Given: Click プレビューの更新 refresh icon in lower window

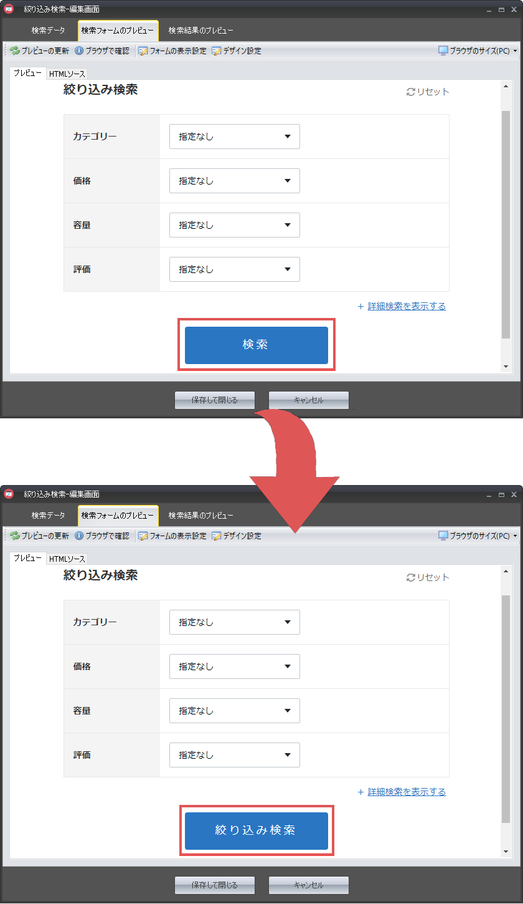Looking at the screenshot, I should [15, 536].
